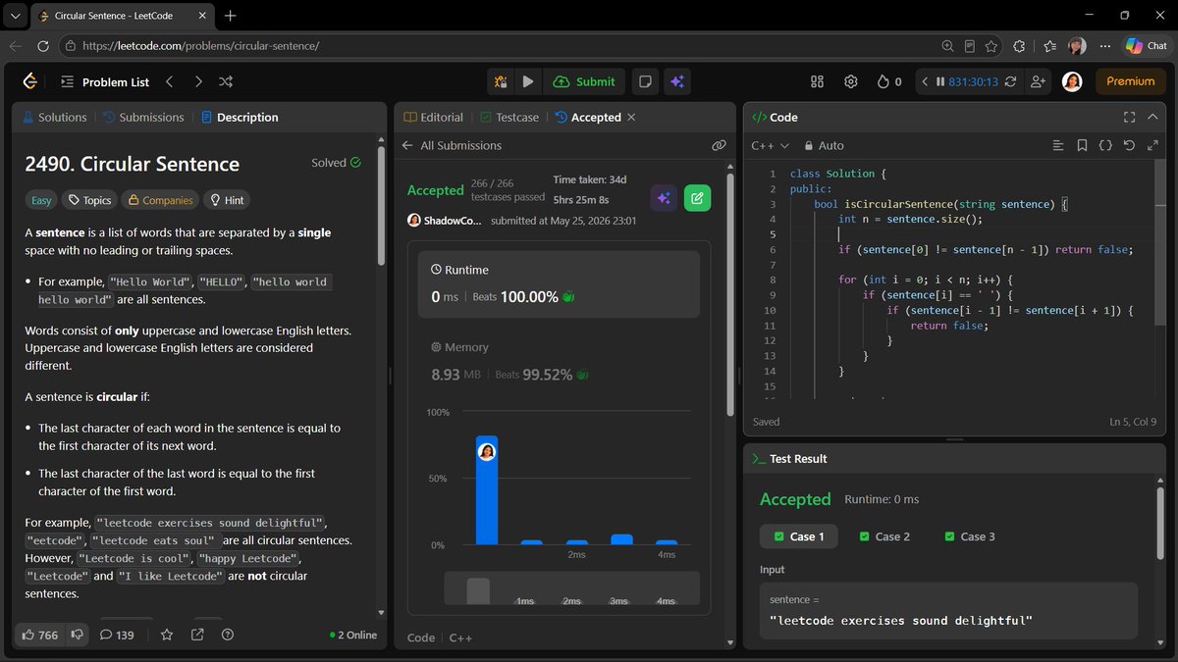
Task: Close the Accepted tab
Action: click(631, 117)
